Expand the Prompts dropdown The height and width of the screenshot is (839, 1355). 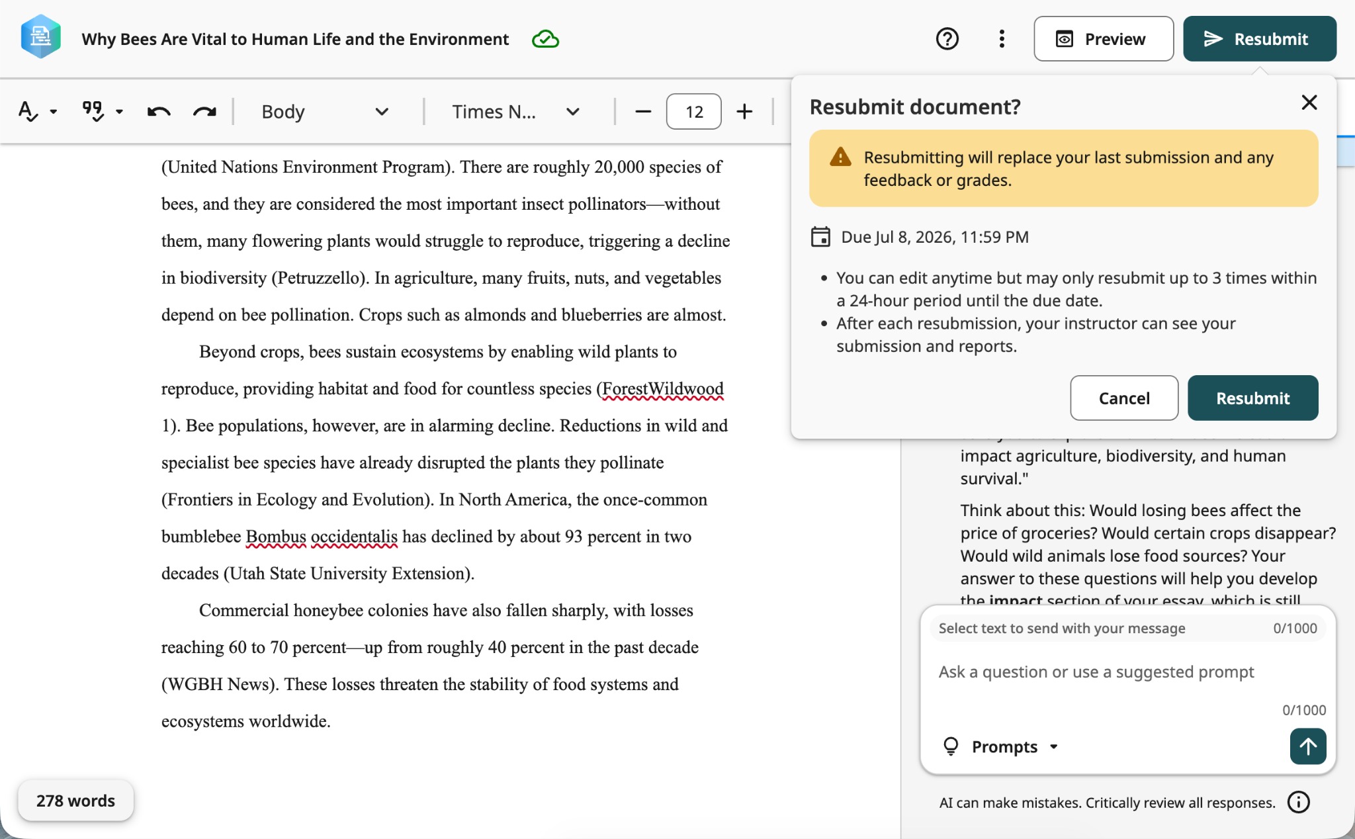click(x=1000, y=746)
